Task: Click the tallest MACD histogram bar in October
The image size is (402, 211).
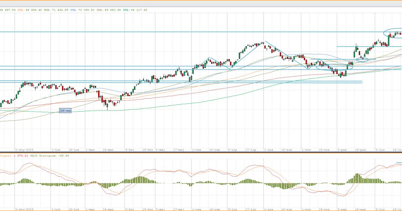Action: pos(357,178)
